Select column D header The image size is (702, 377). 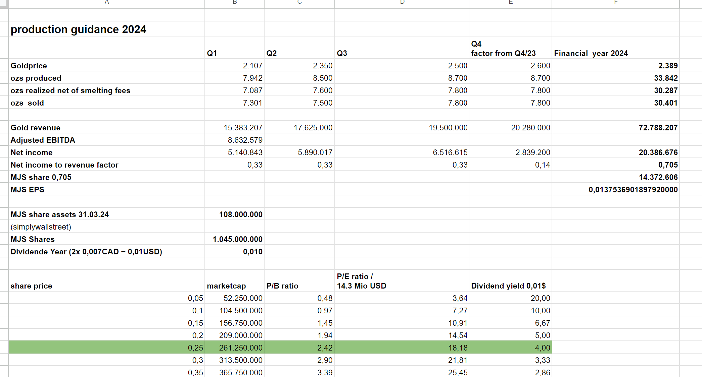click(x=402, y=3)
